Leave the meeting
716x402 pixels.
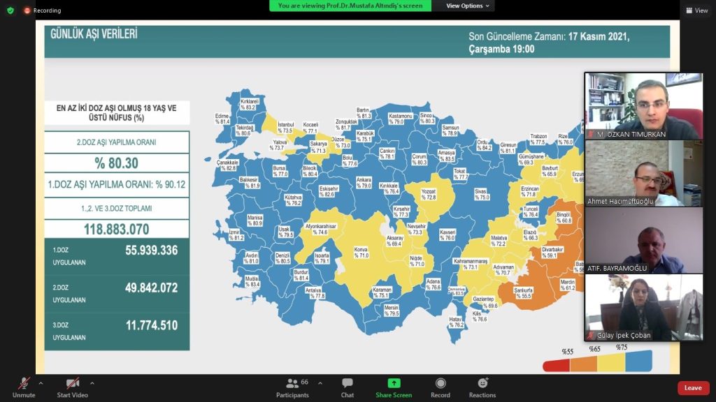pos(693,388)
